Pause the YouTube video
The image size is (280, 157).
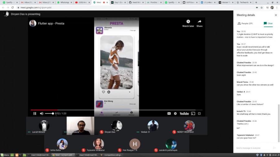point(35,114)
